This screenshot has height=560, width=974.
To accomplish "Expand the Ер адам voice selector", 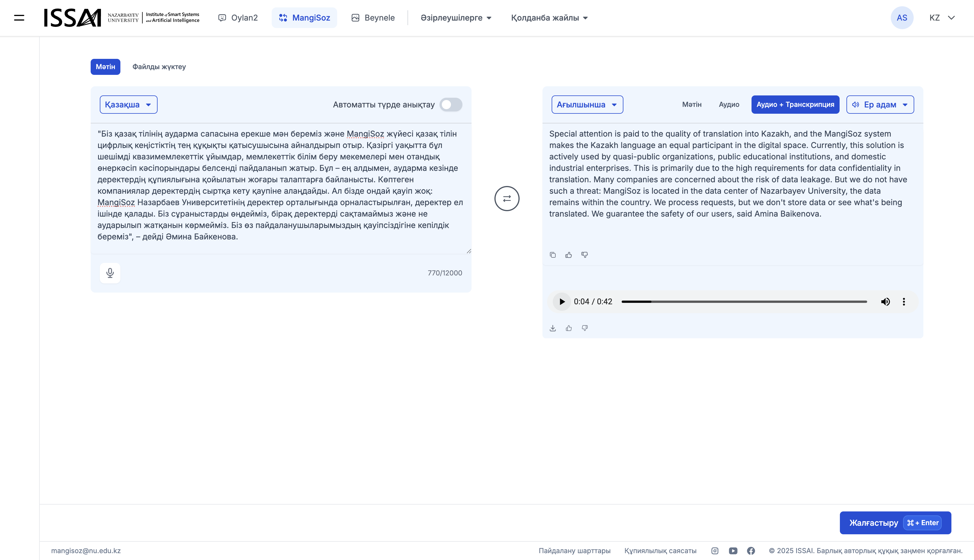I will pyautogui.click(x=880, y=105).
